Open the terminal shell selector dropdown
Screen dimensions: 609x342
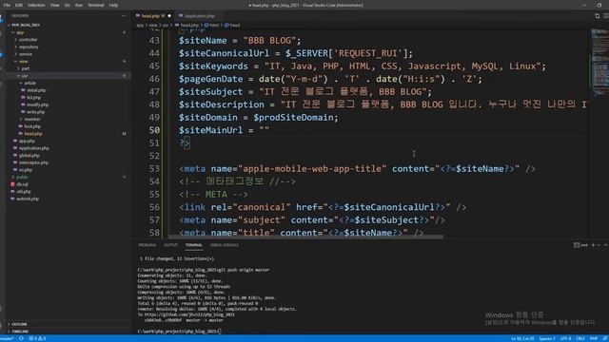tap(581, 245)
